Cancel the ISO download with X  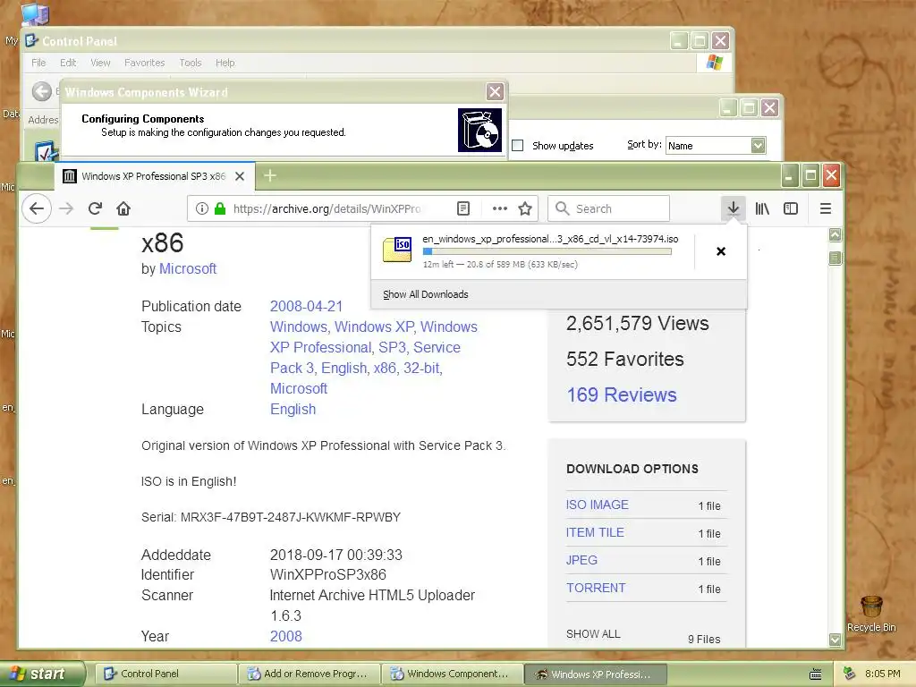pyautogui.click(x=721, y=251)
